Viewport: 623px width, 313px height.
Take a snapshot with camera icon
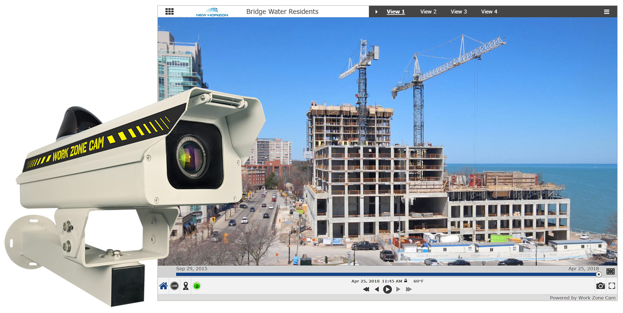coord(600,286)
